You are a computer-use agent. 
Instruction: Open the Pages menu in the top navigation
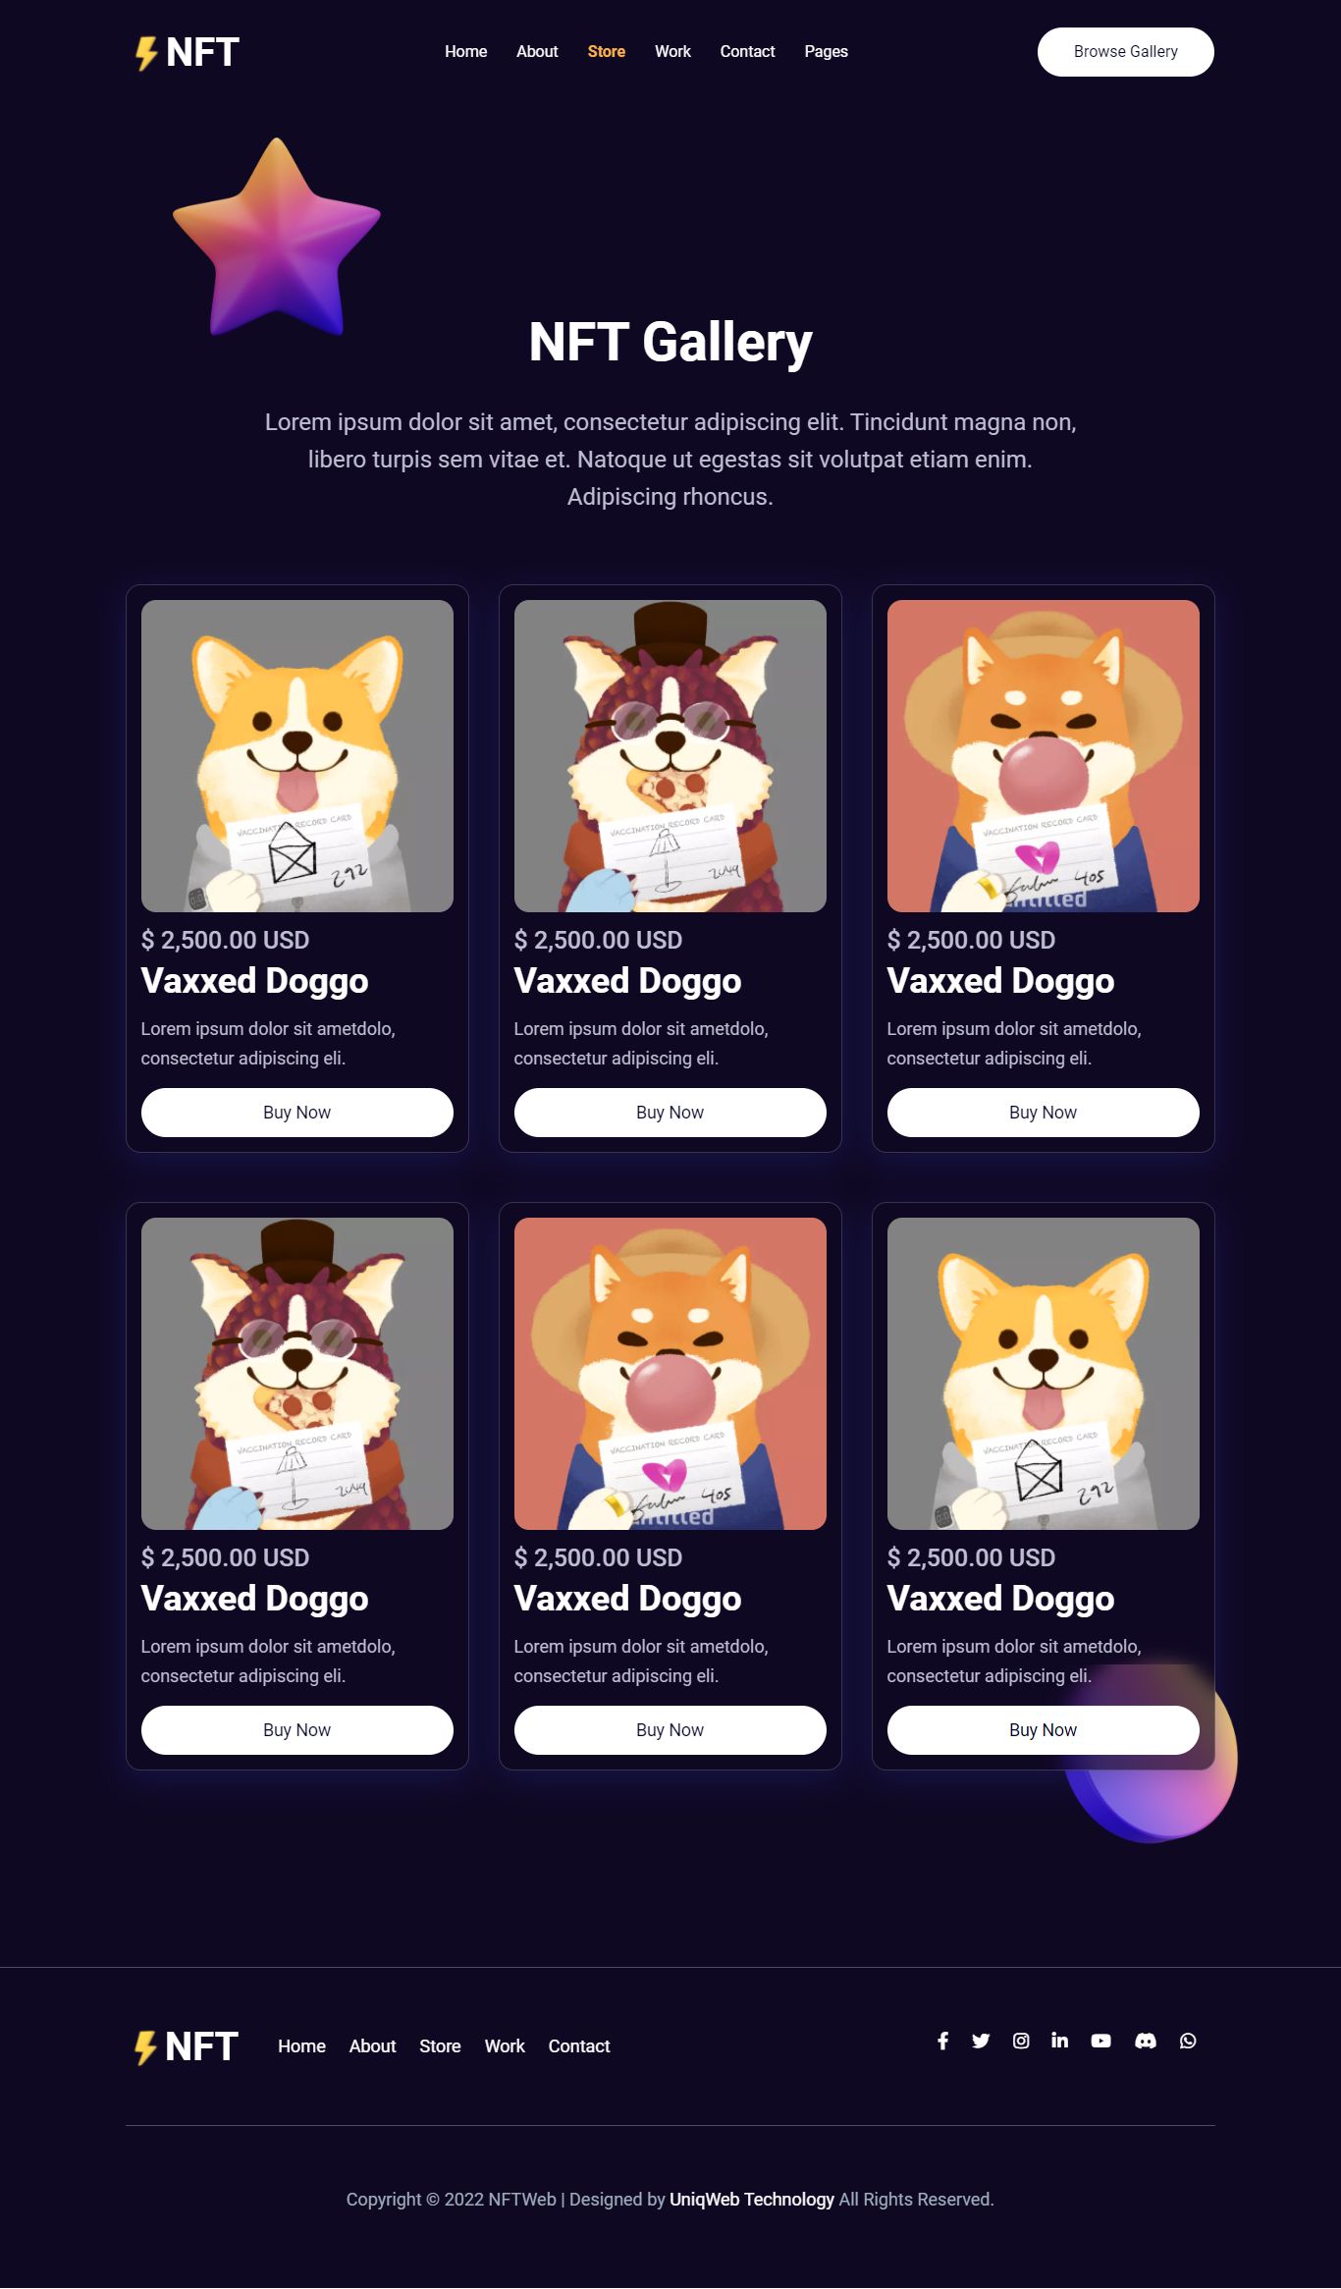click(x=826, y=51)
